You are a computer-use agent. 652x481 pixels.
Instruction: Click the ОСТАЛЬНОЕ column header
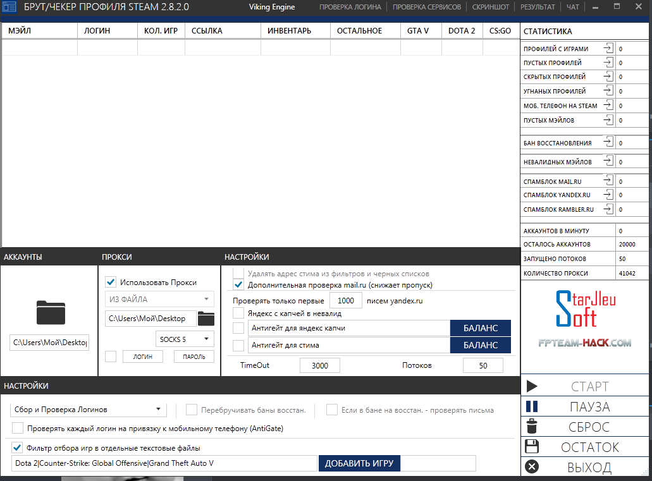[x=366, y=31]
